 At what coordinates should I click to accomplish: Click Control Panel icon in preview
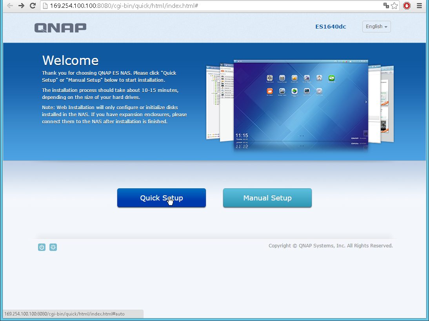270,78
